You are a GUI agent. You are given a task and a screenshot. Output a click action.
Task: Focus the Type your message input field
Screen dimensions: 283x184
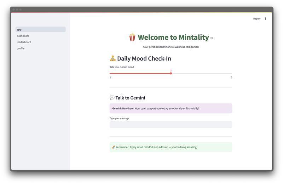click(x=171, y=125)
